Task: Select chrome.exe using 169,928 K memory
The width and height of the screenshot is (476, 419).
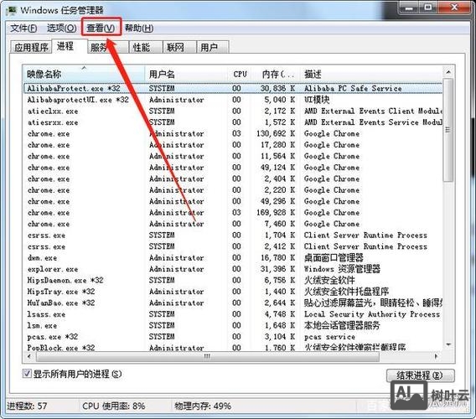Action: 233,213
